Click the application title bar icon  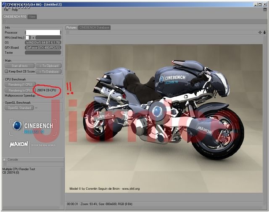(x=4, y=5)
